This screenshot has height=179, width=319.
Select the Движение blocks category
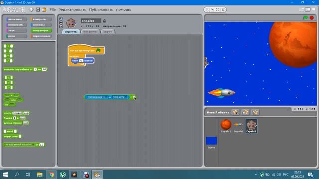coord(16,19)
